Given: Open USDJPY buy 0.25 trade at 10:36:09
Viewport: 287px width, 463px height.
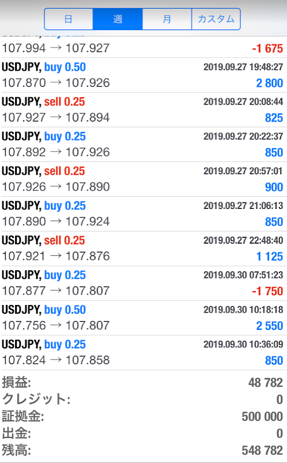Looking at the screenshot, I should coord(143,352).
